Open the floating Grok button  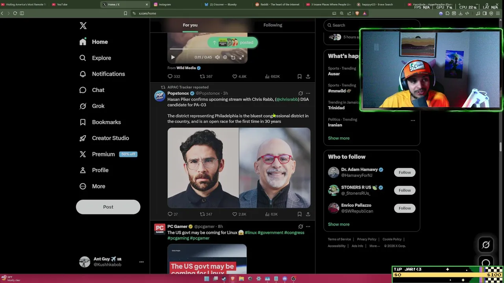click(x=486, y=245)
